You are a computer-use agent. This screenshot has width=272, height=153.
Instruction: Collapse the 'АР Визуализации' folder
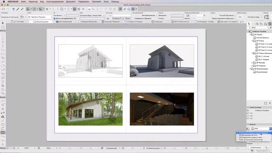click(x=250, y=69)
